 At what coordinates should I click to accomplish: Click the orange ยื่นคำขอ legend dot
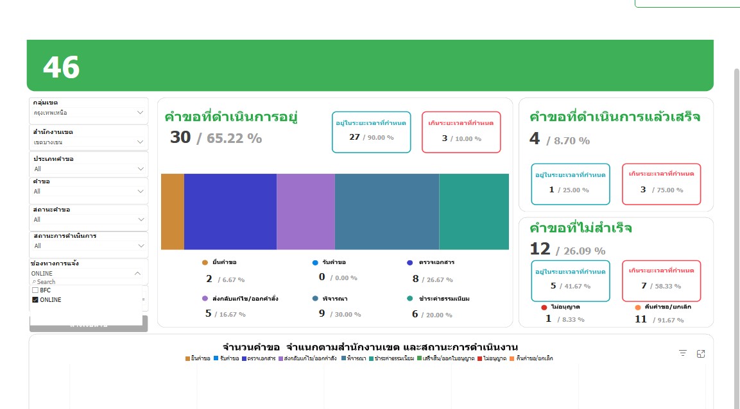[x=205, y=263]
